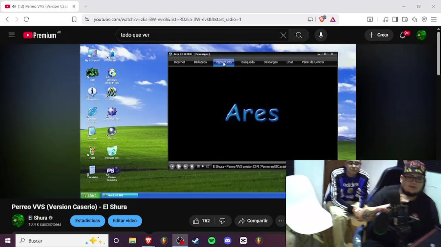Open Spotify from the taskbar
This screenshot has width=441, height=247.
point(212,241)
